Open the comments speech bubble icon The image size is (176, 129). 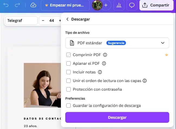pos(132,5)
